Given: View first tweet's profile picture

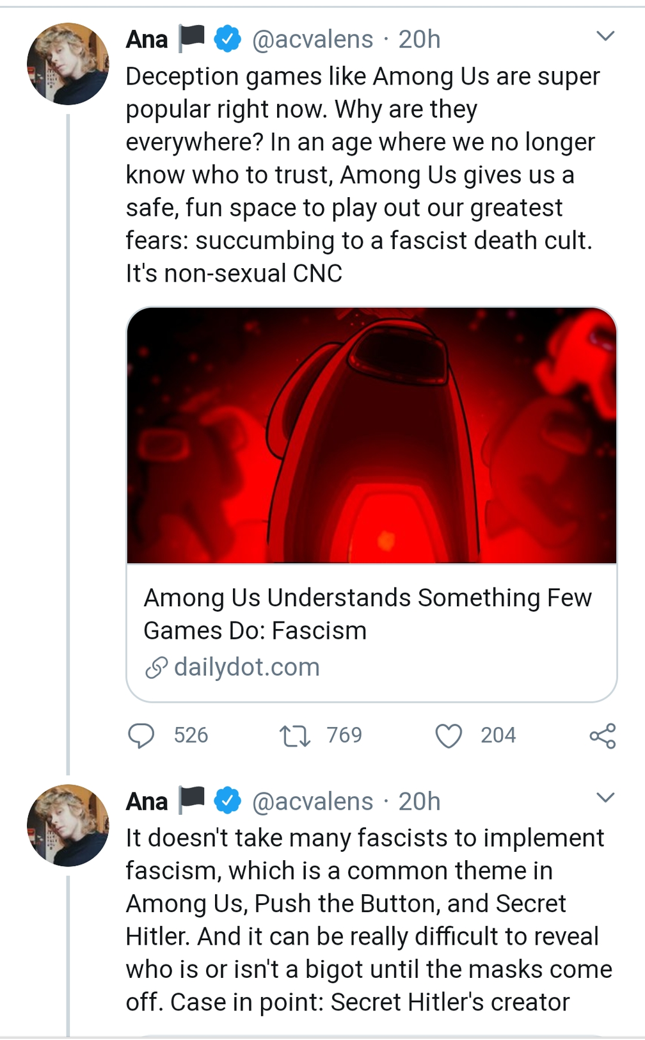Looking at the screenshot, I should click(68, 64).
